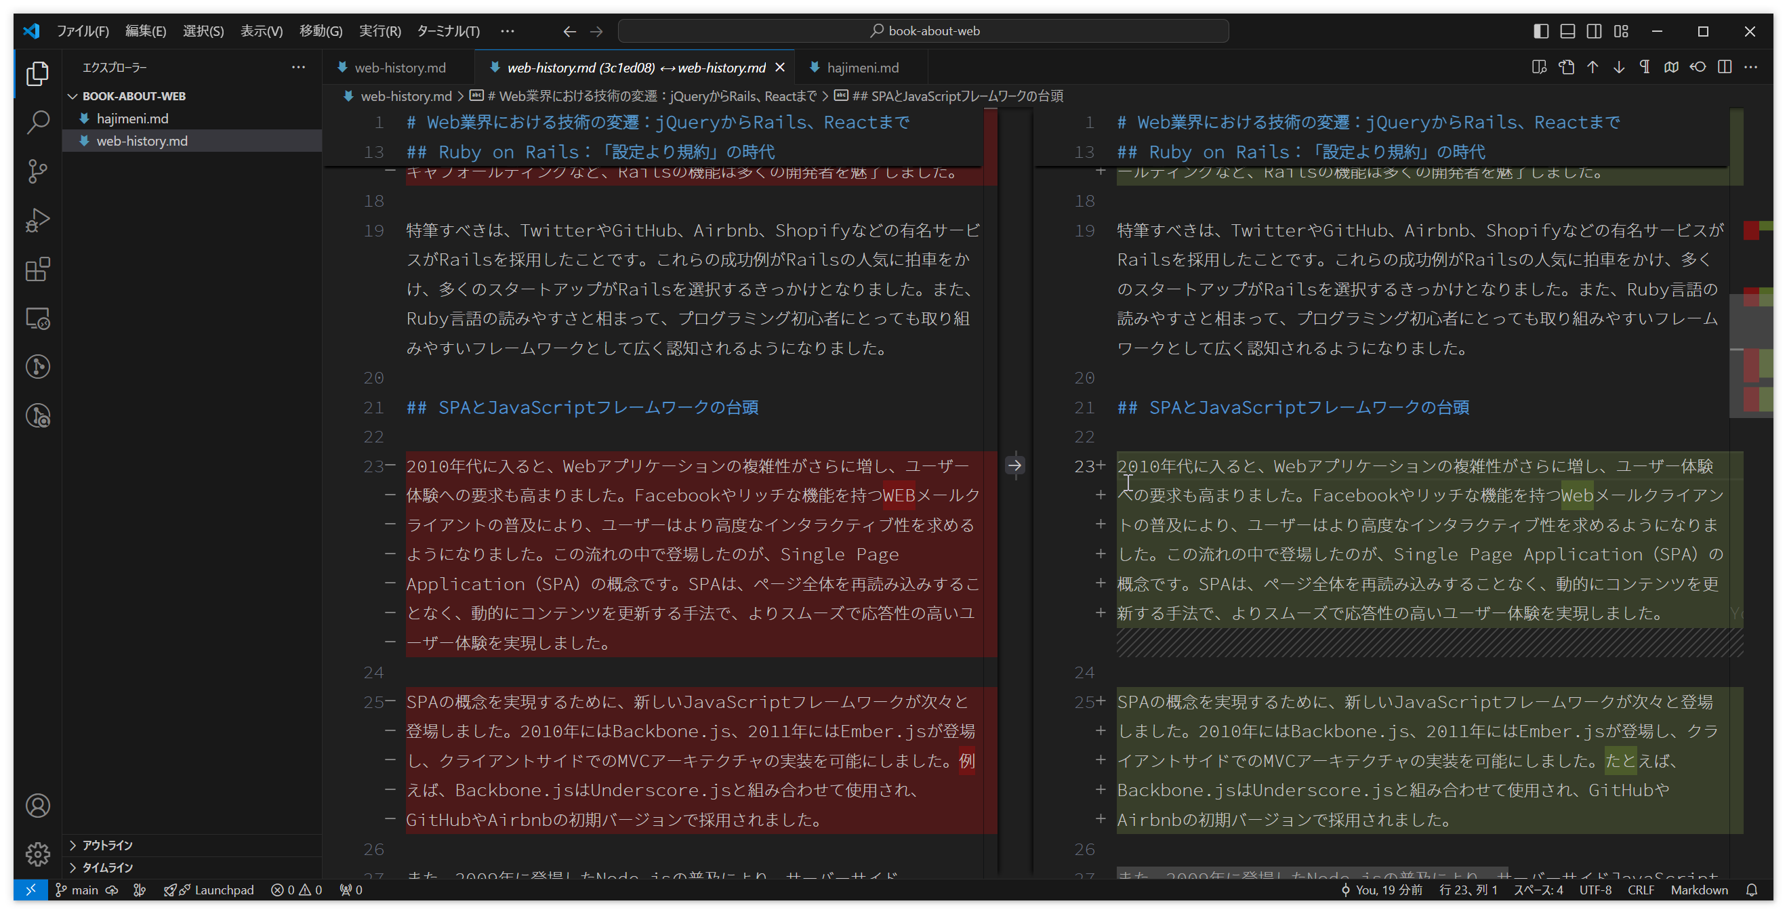Open the 実行(R) menu

(379, 31)
